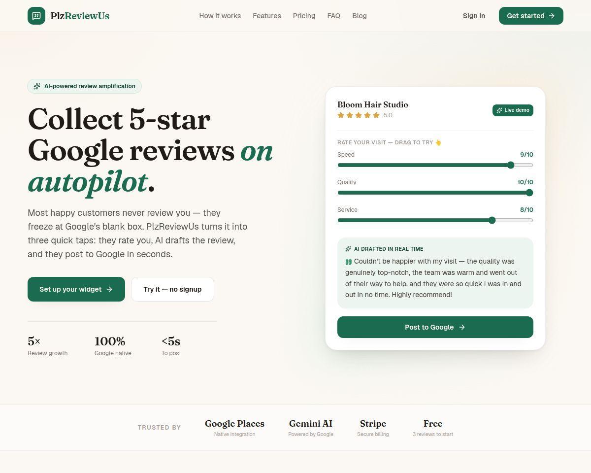Open the Pricing page link
Viewport: 591px width, 473px height.
(x=304, y=16)
